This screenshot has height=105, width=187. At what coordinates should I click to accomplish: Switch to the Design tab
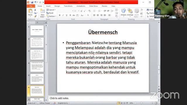coord(57,6)
